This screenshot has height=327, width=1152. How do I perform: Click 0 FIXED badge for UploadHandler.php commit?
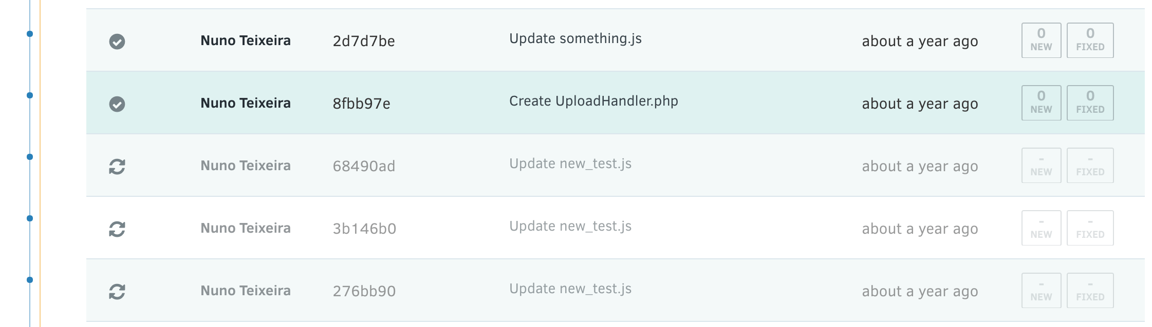tap(1090, 103)
